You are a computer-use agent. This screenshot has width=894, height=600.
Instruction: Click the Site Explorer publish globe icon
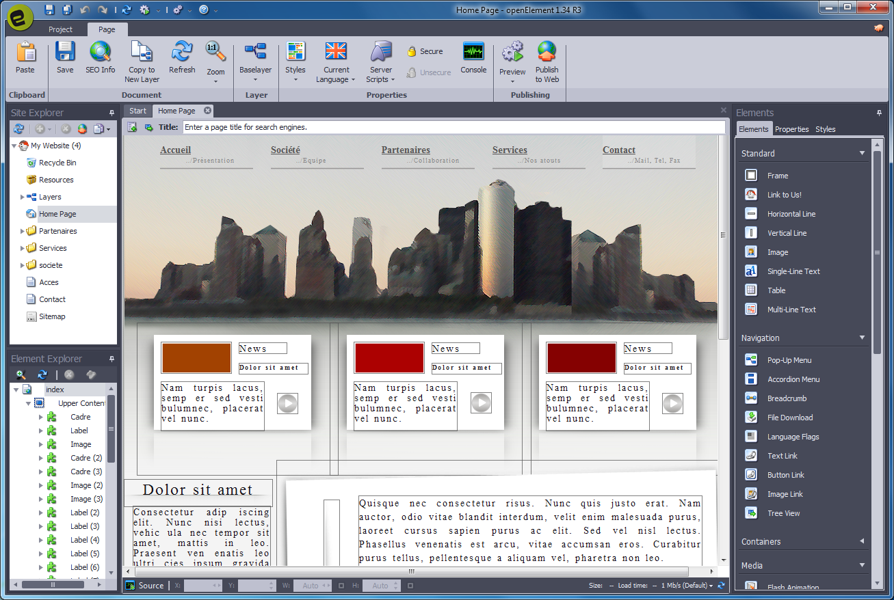82,128
